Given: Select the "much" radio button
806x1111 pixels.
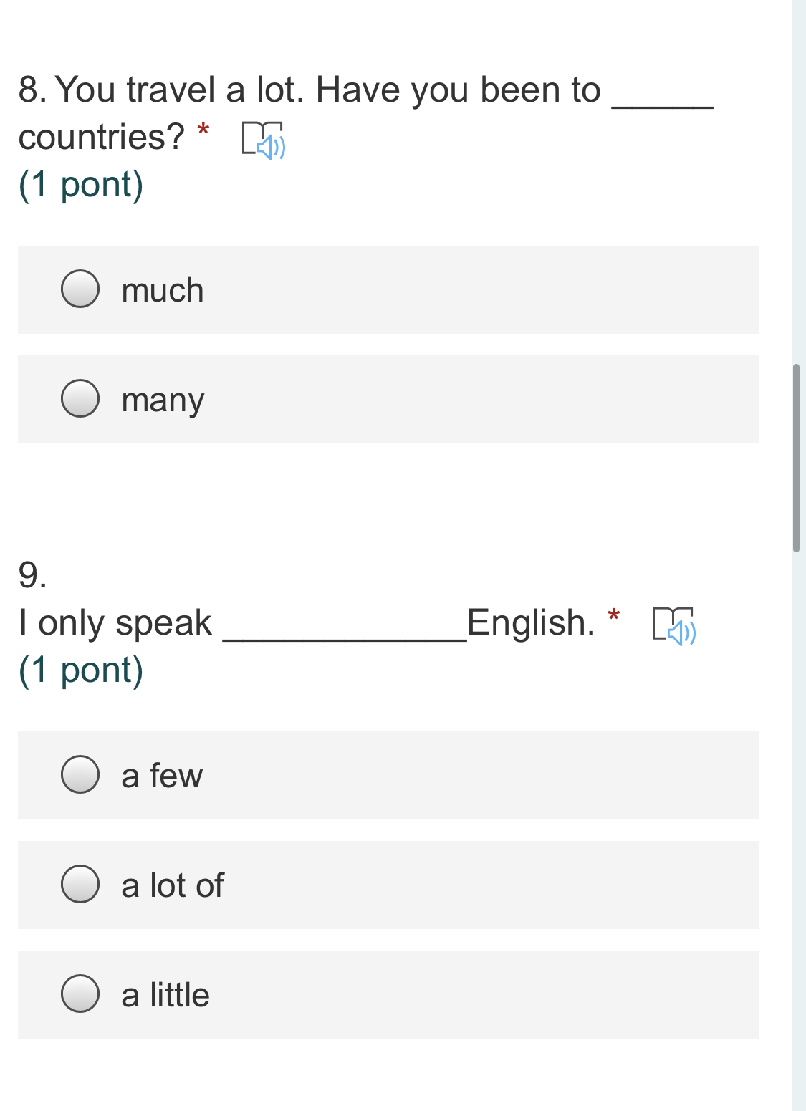Looking at the screenshot, I should pos(80,289).
